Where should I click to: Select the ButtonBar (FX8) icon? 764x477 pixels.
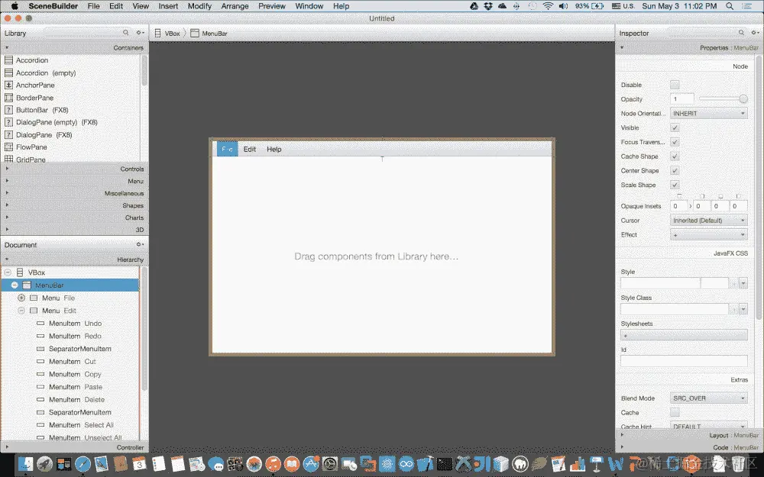[8, 110]
